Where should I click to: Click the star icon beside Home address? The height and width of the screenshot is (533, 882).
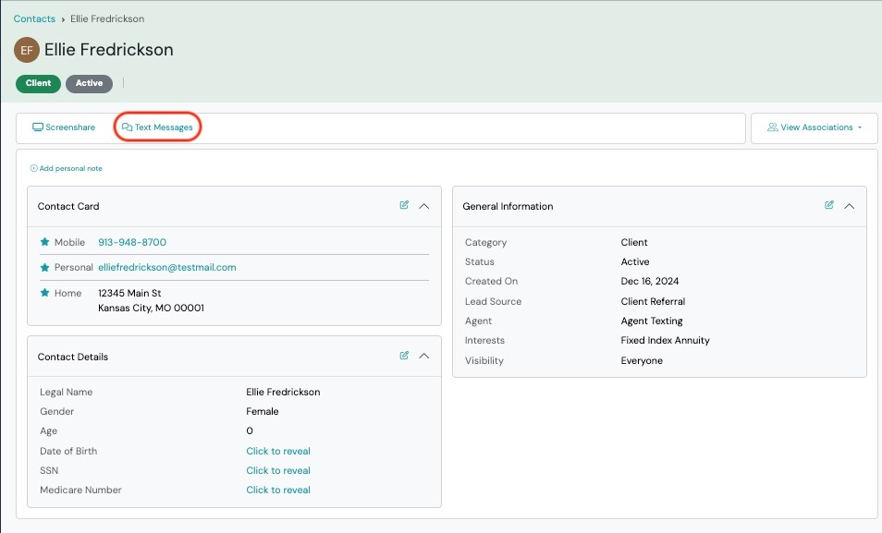tap(45, 292)
